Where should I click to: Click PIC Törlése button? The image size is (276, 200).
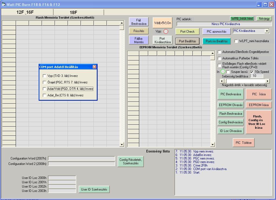tap(244, 143)
